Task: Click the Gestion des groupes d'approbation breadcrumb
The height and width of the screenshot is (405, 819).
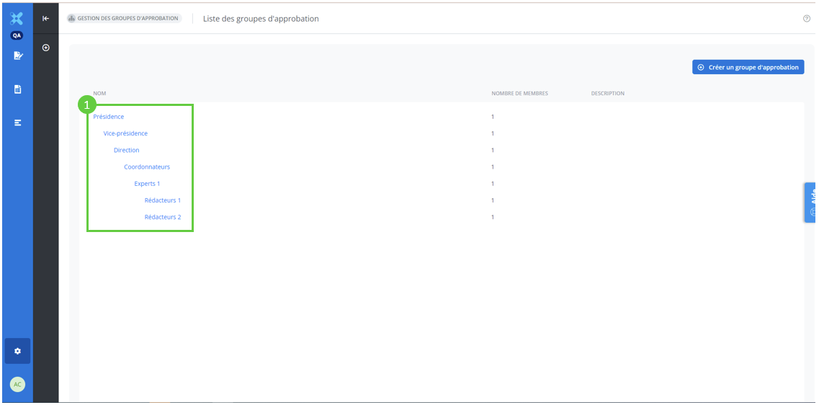Action: tap(123, 19)
